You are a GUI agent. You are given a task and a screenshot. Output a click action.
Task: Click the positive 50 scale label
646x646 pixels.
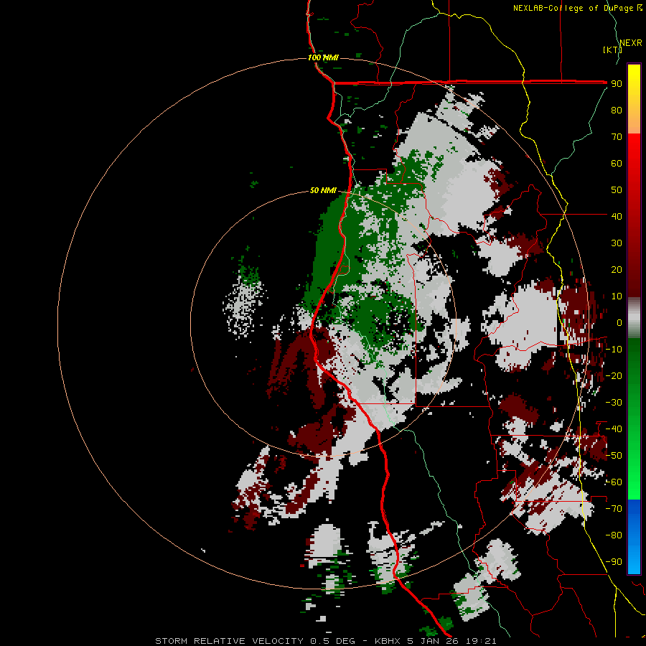[x=617, y=190]
